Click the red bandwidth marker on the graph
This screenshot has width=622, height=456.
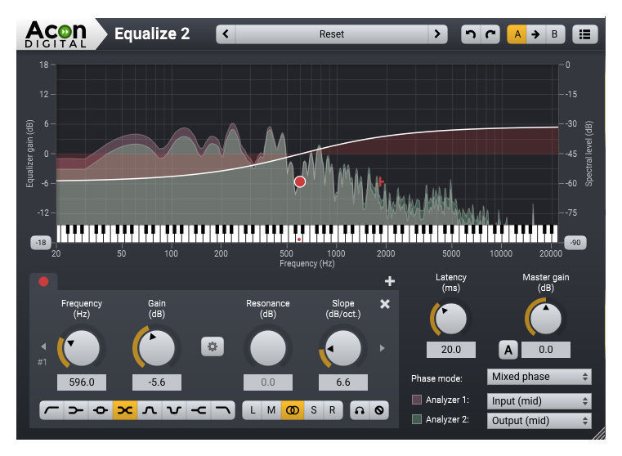tap(381, 181)
